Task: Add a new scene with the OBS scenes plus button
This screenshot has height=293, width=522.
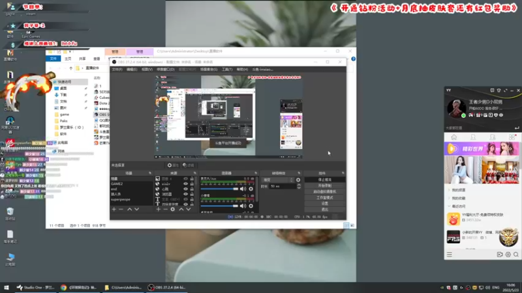Action: coord(114,209)
